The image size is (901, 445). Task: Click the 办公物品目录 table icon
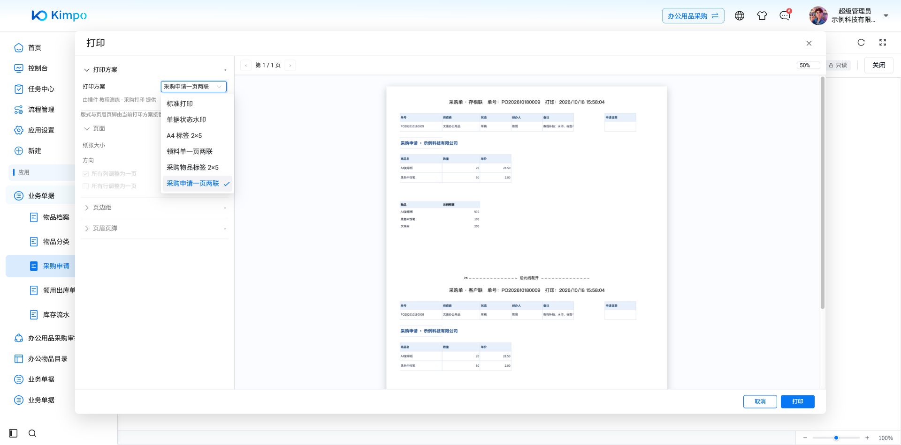tap(19, 359)
